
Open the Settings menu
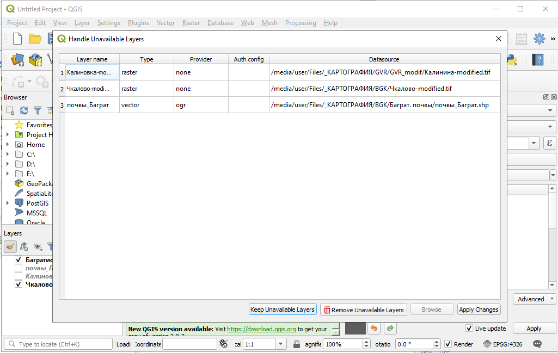(x=108, y=23)
